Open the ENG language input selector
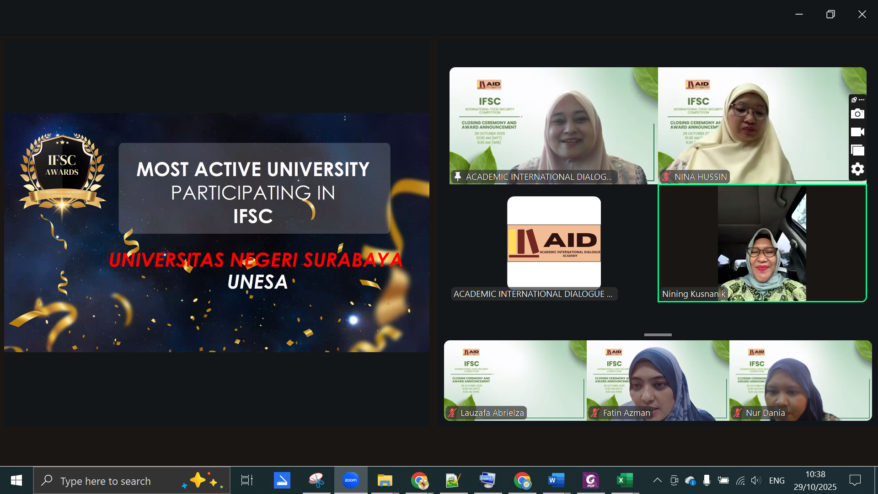This screenshot has width=878, height=494. 776,481
